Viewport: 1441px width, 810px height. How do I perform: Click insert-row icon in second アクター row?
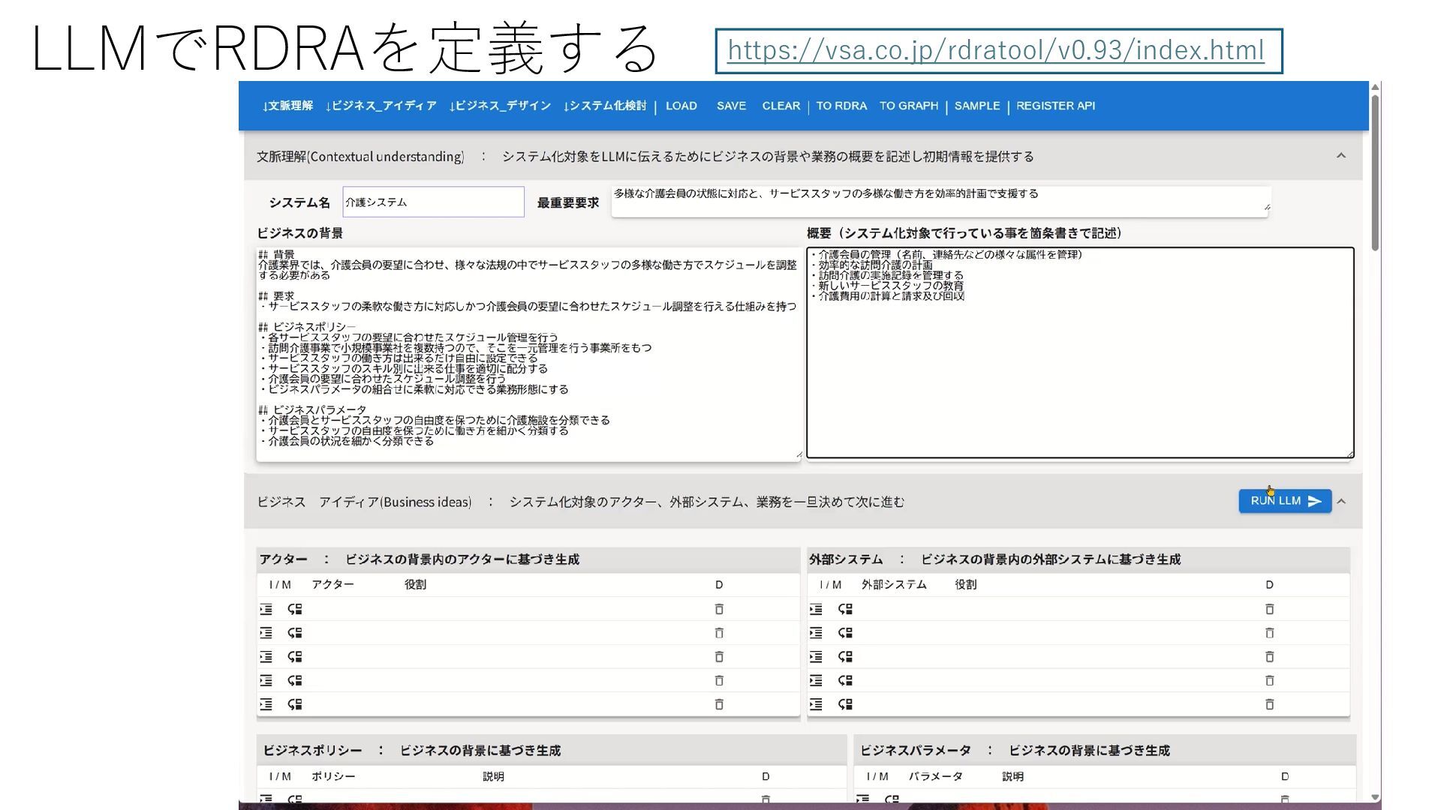[x=266, y=633]
